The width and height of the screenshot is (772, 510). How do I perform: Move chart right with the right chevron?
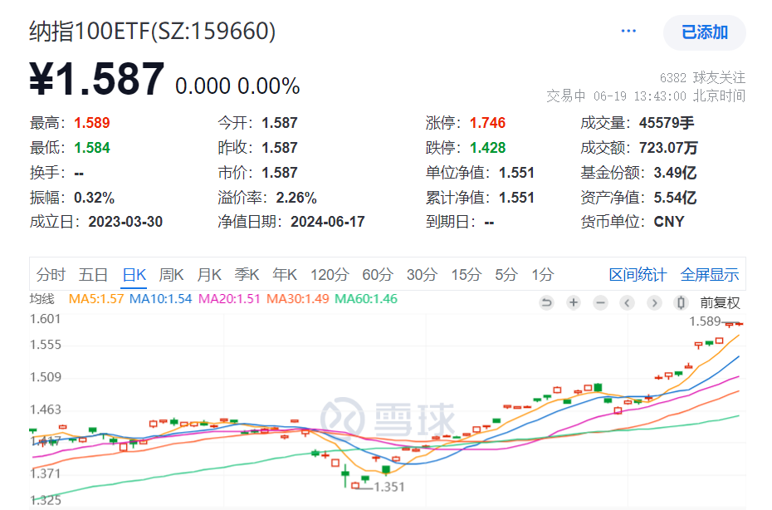pos(654,302)
